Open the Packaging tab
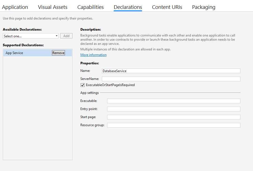 [x=203, y=7]
